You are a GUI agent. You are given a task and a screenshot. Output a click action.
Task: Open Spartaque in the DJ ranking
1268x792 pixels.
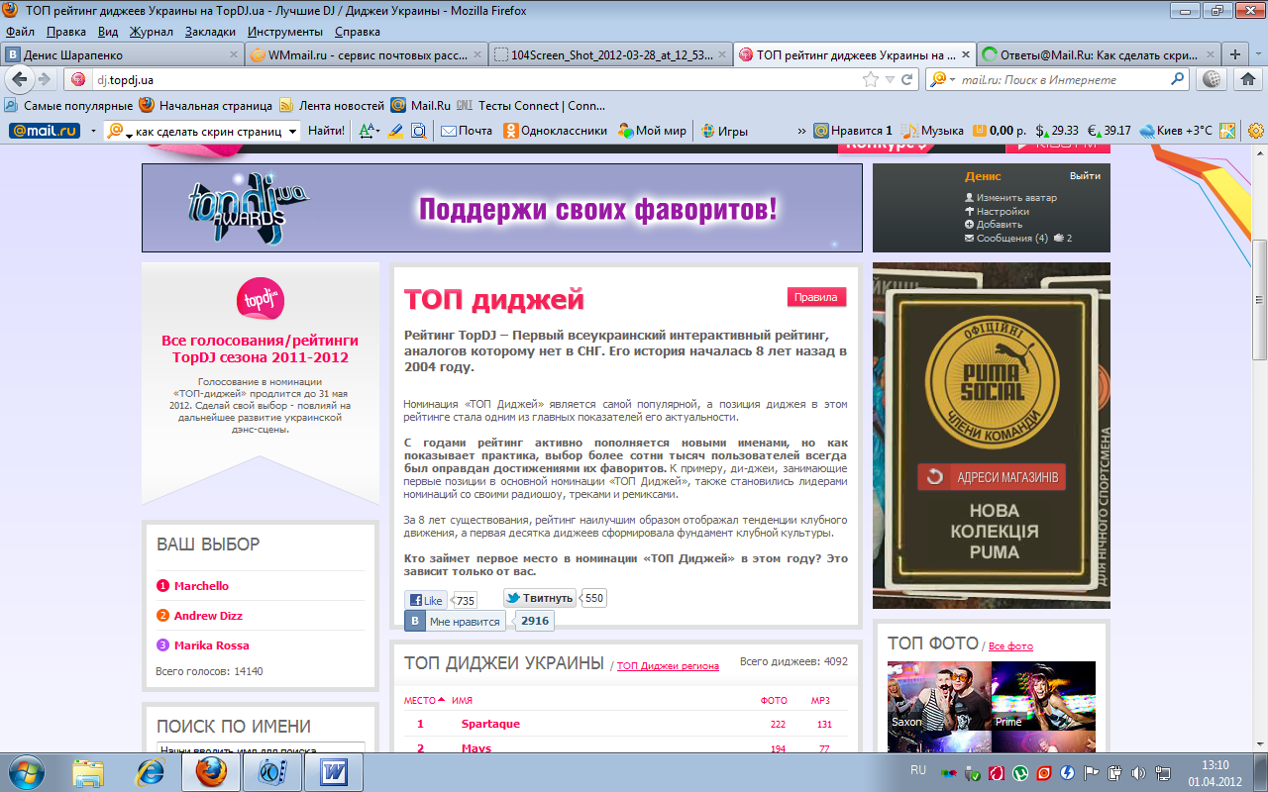click(490, 724)
